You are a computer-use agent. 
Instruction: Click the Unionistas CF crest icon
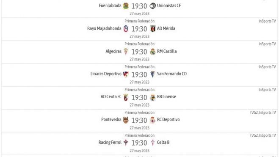coord(153,6)
